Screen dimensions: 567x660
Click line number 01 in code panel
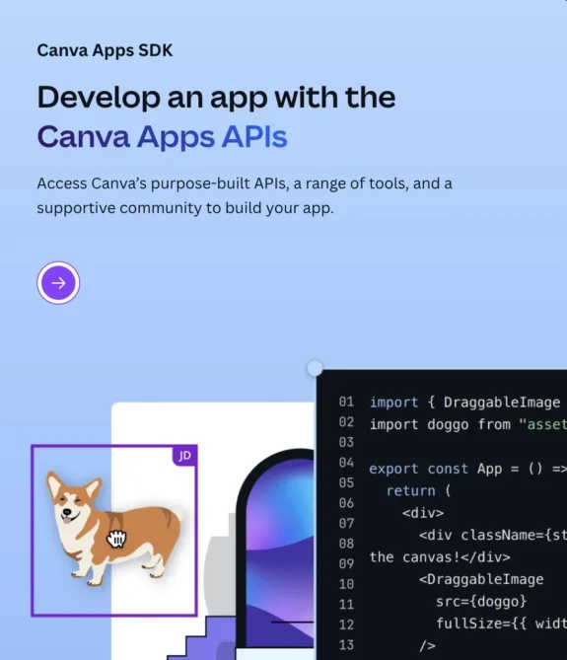point(346,402)
